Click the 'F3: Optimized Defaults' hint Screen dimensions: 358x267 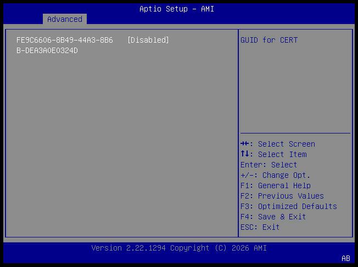289,206
